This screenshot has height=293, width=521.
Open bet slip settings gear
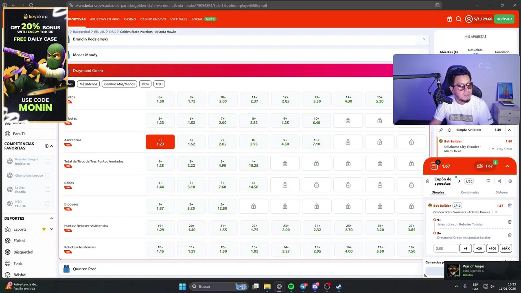tap(510, 181)
